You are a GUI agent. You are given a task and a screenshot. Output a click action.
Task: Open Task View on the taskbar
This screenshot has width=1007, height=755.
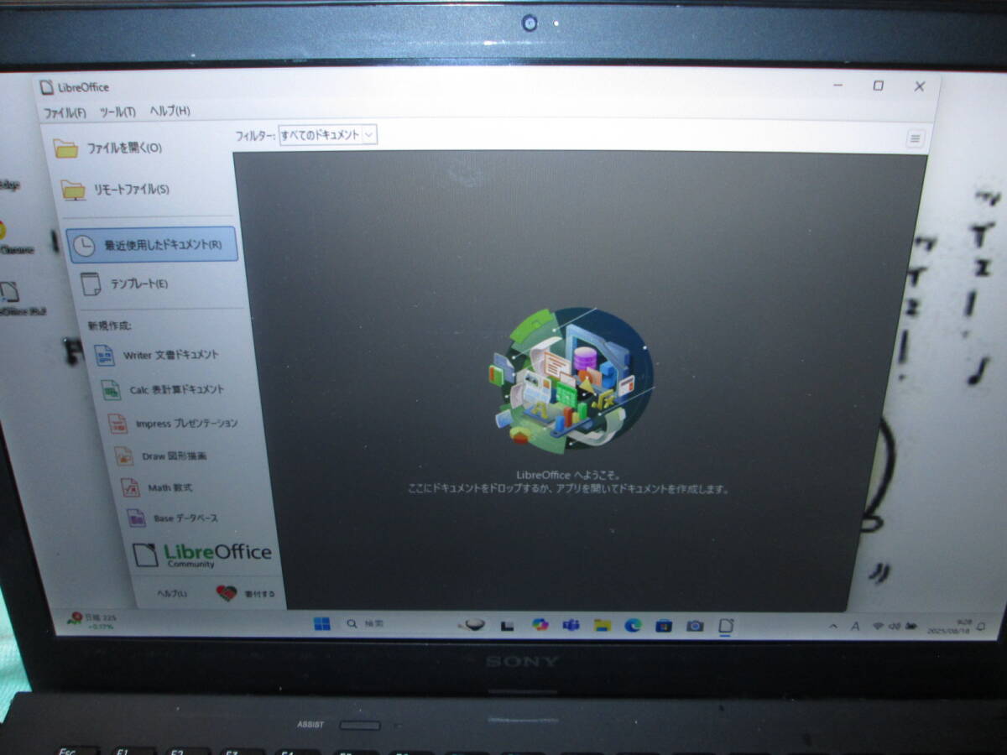point(507,625)
